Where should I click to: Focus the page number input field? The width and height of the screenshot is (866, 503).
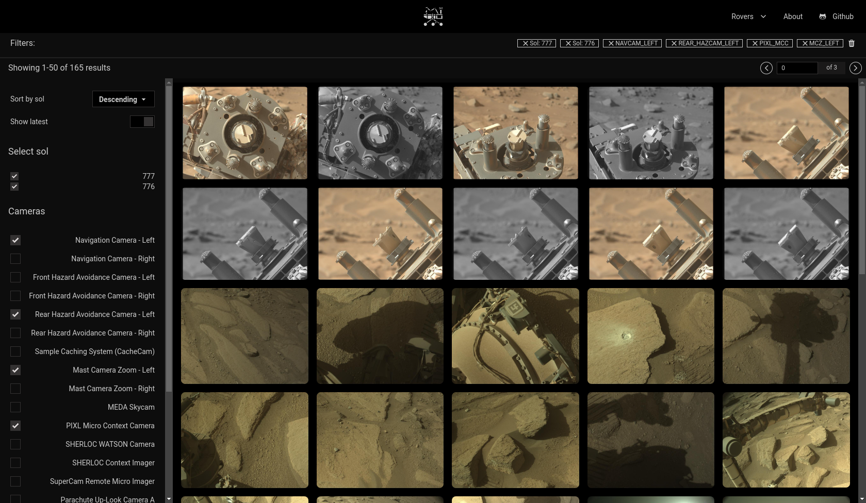coord(797,68)
